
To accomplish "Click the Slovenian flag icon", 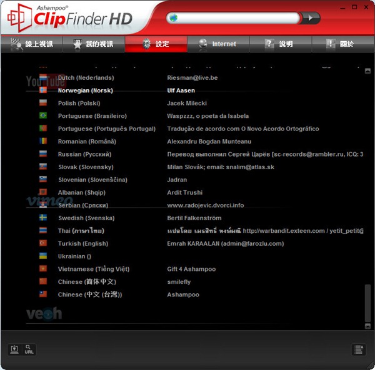I will (43, 179).
